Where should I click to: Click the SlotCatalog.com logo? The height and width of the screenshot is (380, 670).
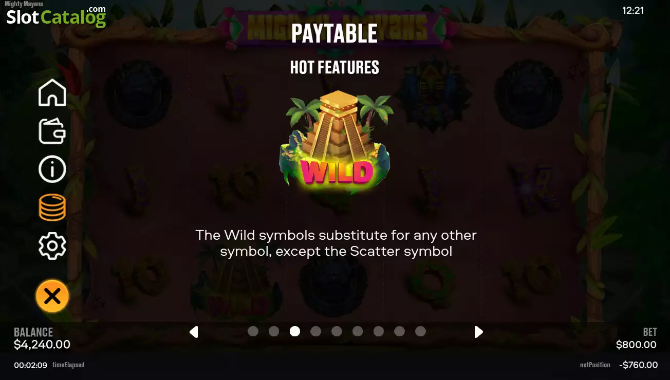point(56,16)
